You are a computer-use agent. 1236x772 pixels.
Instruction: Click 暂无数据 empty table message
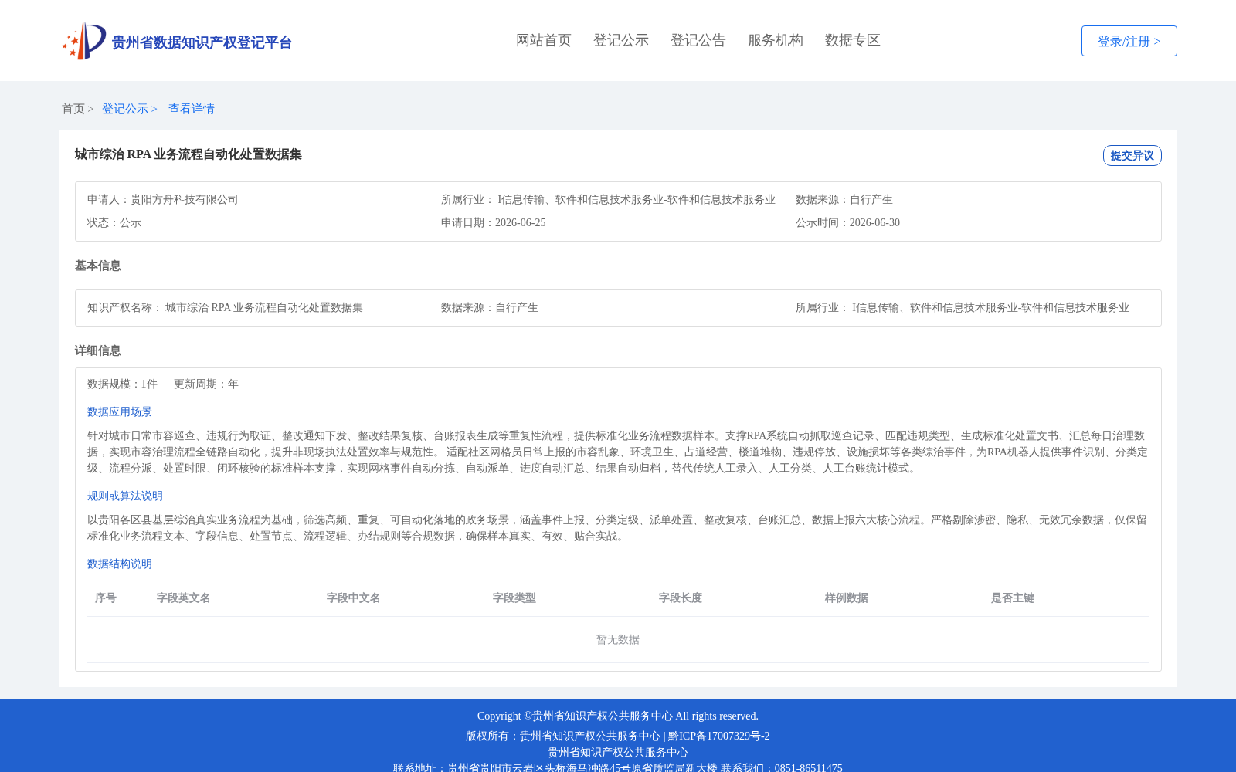click(x=618, y=639)
